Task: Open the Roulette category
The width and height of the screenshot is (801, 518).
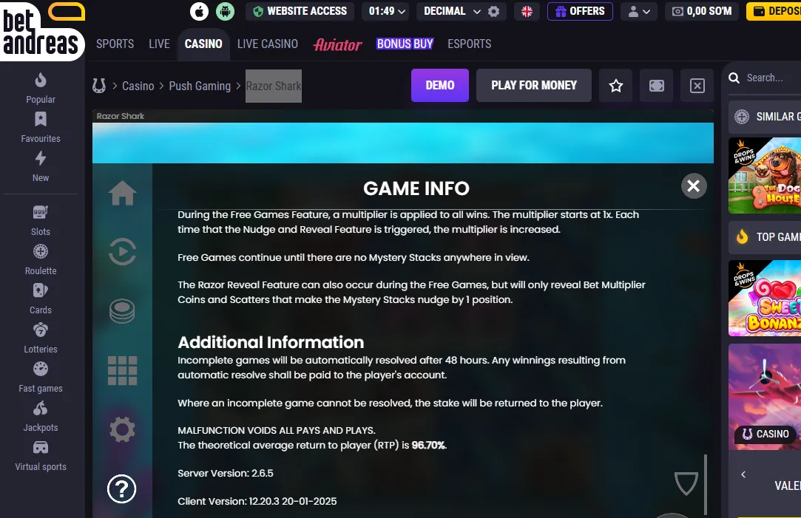Action: [x=41, y=260]
